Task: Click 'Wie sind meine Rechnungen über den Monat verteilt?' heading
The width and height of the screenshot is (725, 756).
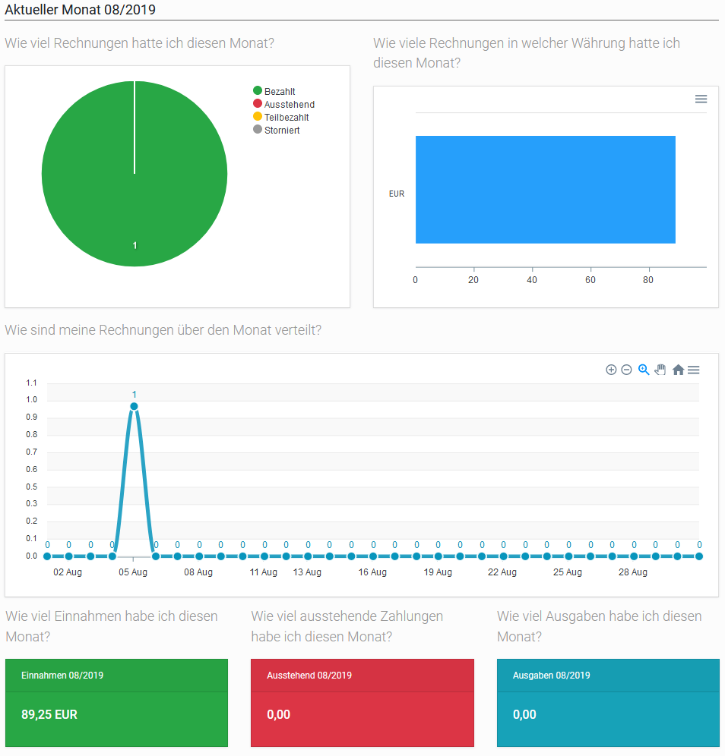Action: coord(163,330)
